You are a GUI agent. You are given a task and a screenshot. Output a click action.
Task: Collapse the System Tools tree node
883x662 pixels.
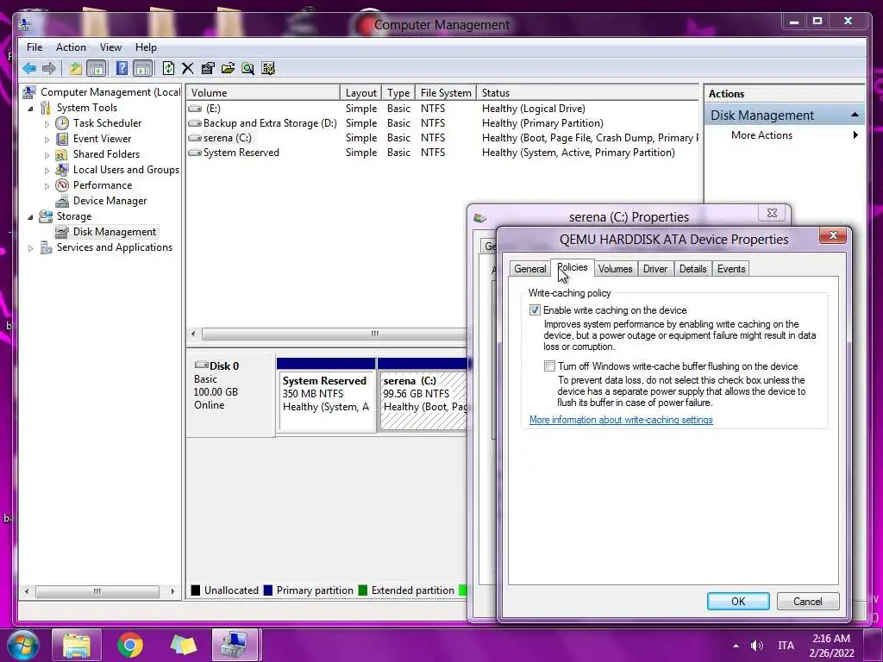30,108
